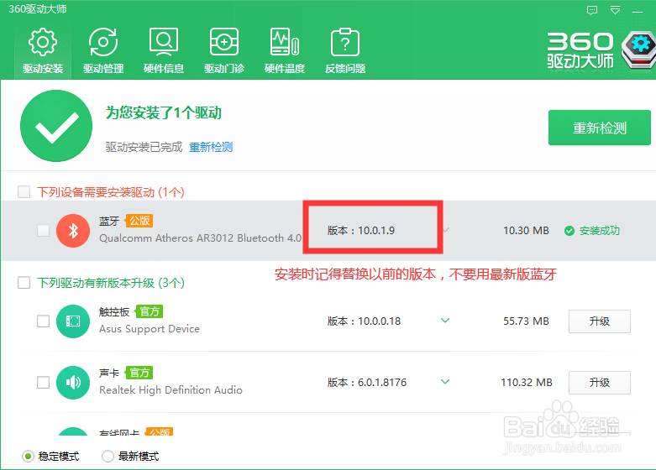This screenshot has height=470, width=656.
Task: Open the title bar dropdown menu icon
Action: point(615,10)
